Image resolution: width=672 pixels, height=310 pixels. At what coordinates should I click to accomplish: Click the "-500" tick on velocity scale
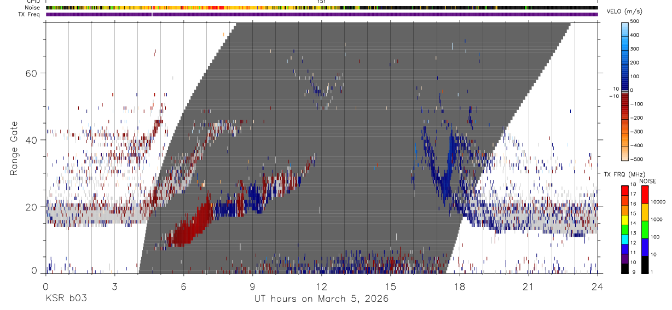coord(636,159)
